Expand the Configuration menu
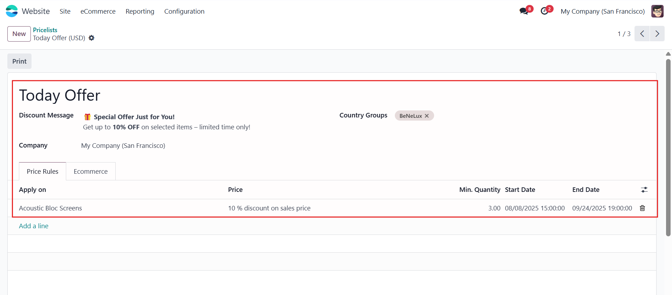Image resolution: width=672 pixels, height=295 pixels. (184, 11)
